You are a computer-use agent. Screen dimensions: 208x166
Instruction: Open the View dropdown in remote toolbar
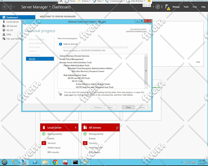(98, 1)
